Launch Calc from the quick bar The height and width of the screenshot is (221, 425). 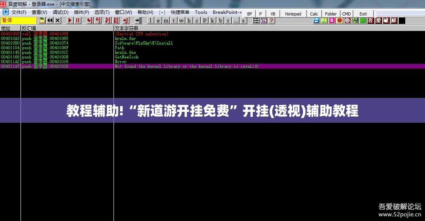314,14
